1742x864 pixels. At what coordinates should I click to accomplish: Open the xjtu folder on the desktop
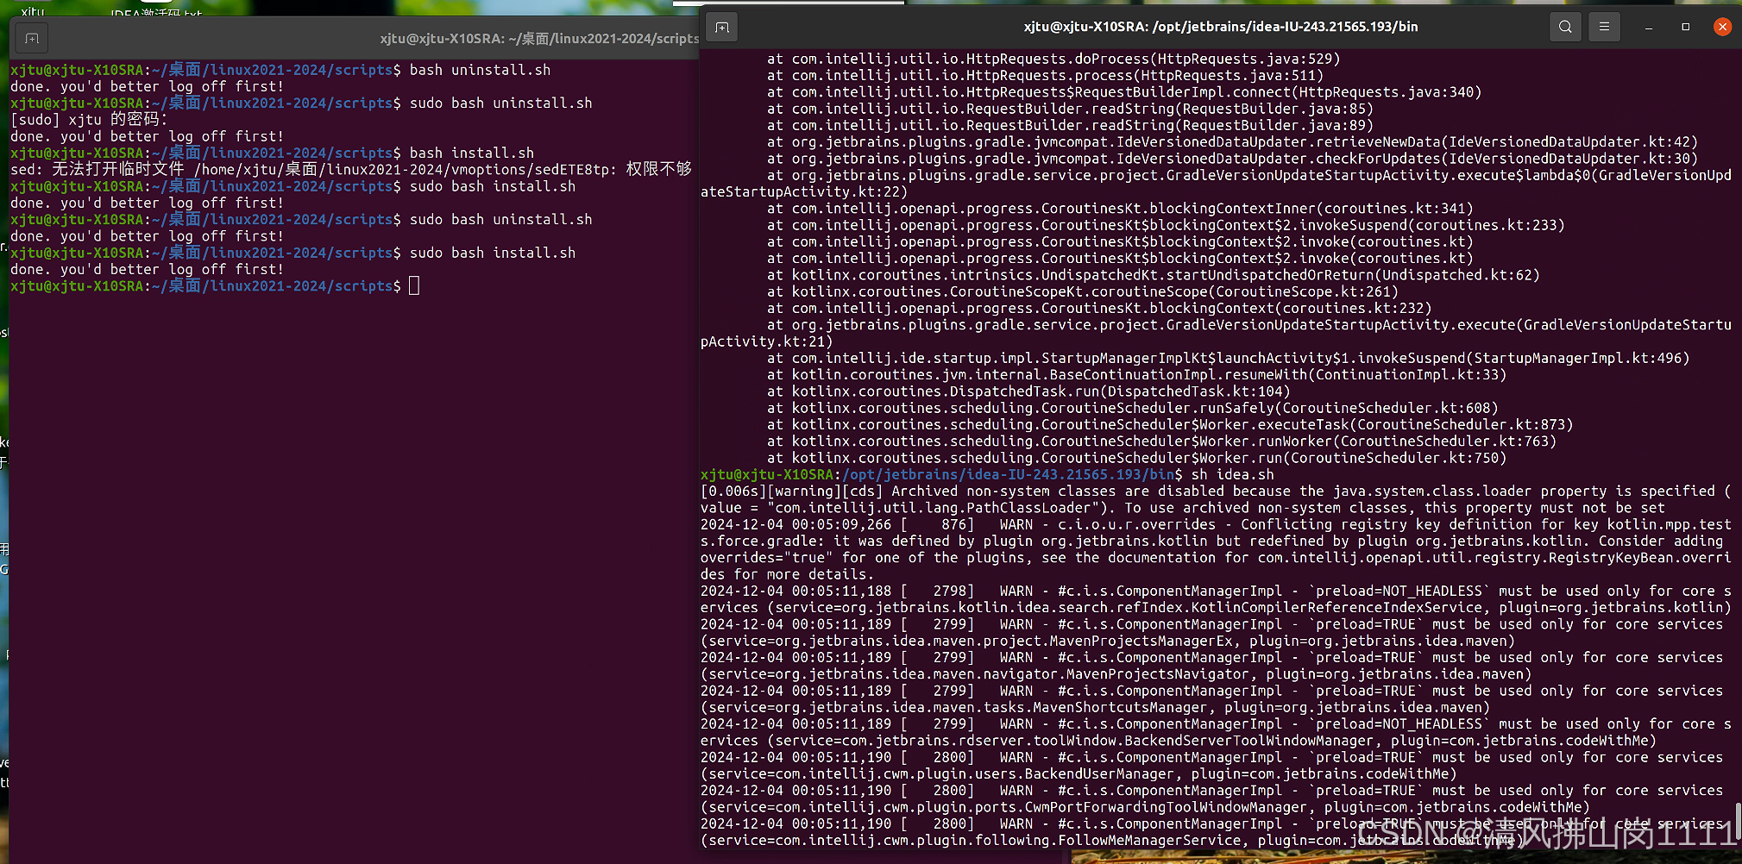pyautogui.click(x=33, y=12)
